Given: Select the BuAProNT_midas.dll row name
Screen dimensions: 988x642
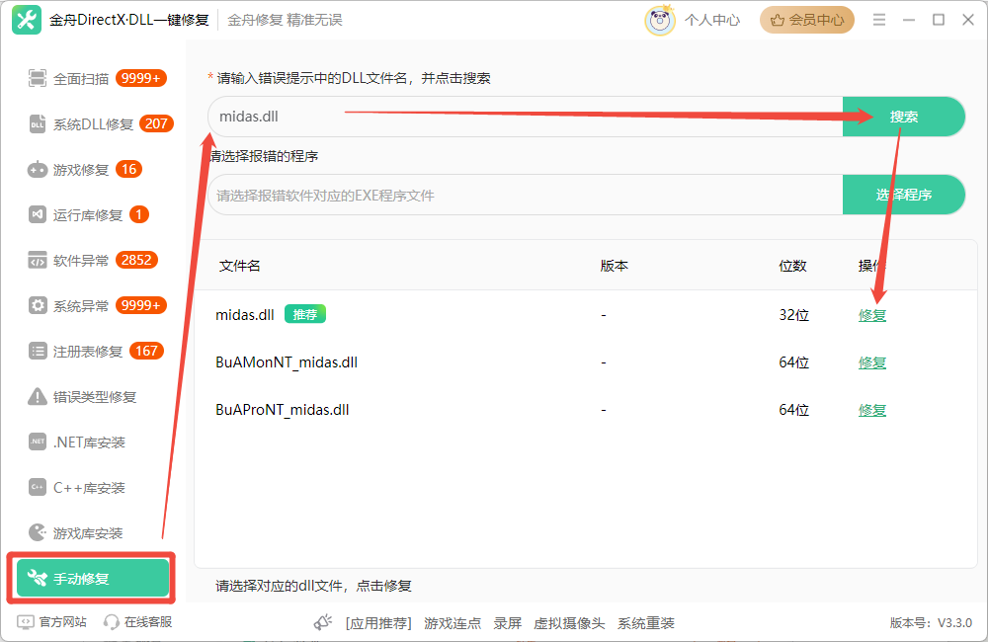Looking at the screenshot, I should point(283,410).
